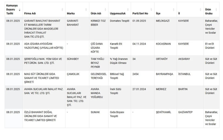Viewport: 223px width, 140px height.
Task: Click the İlçe column sort icon
Action: pyautogui.click(x=174, y=10)
